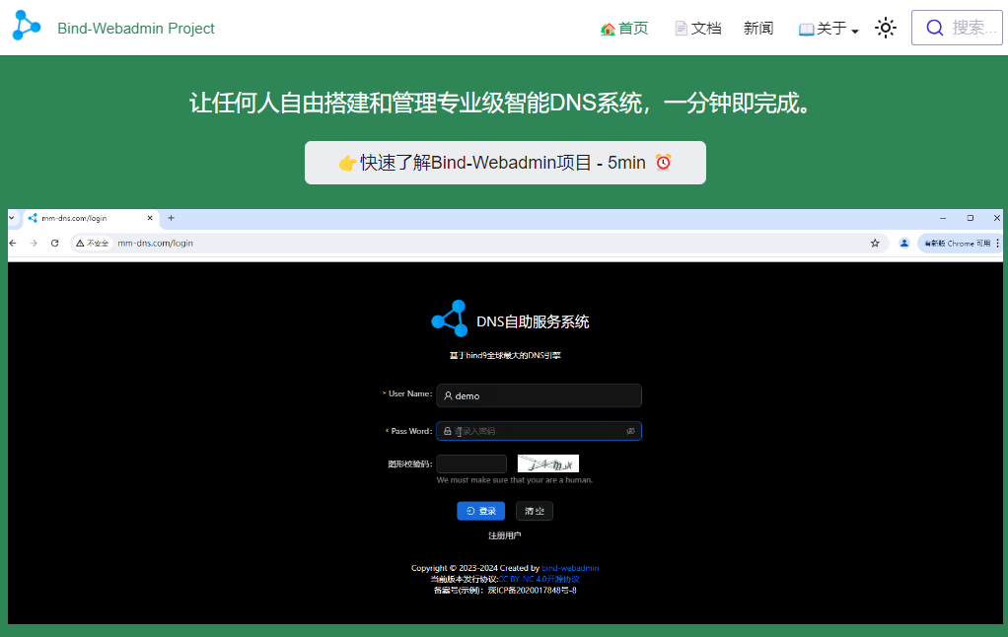Bookmark page with star icon

[x=875, y=243]
